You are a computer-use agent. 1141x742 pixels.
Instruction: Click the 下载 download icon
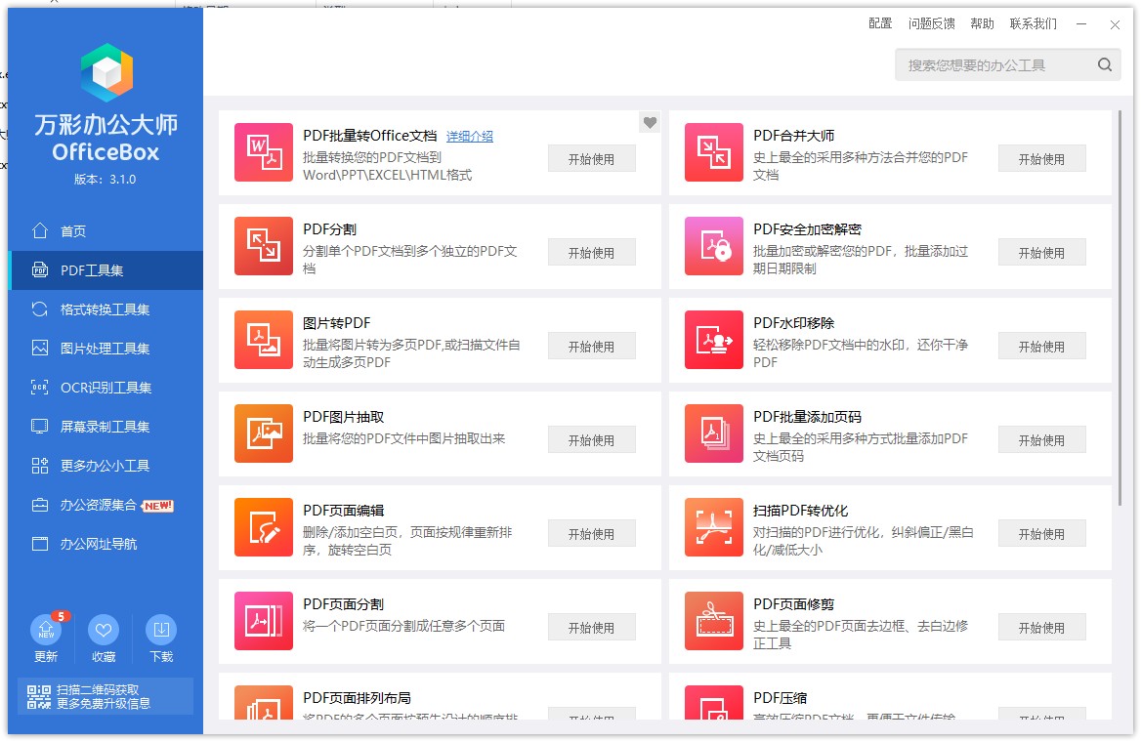tap(161, 630)
